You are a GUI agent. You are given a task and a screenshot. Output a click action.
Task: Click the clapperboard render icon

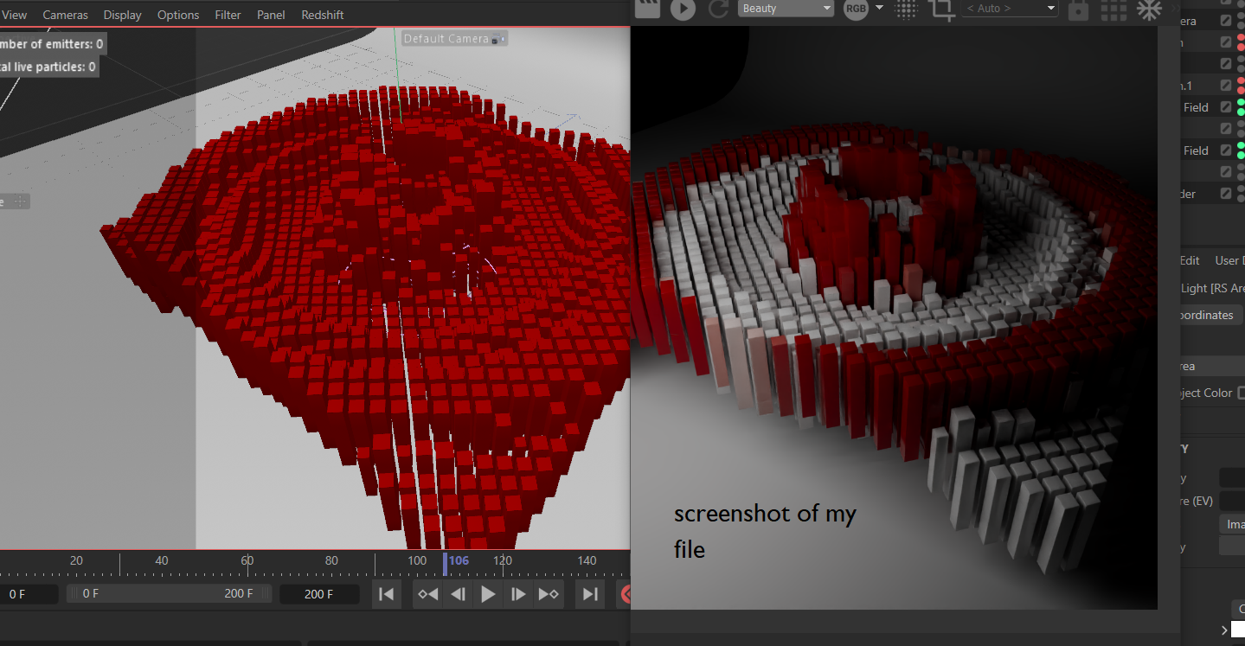[x=647, y=8]
